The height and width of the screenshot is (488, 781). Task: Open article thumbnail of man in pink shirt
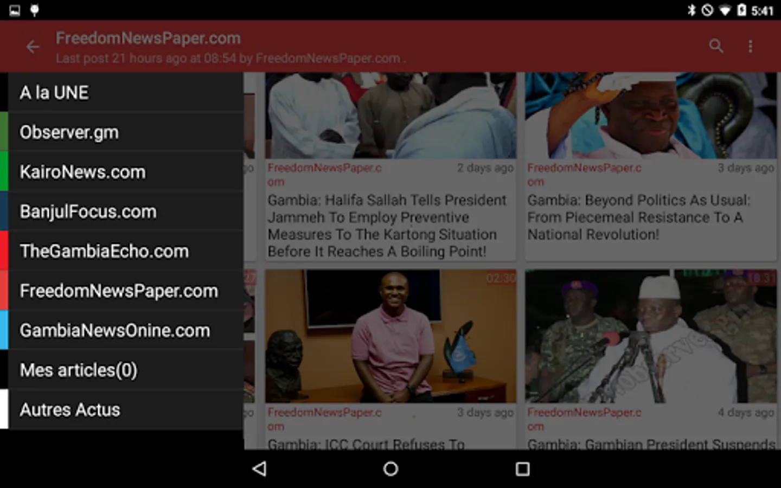click(x=389, y=336)
